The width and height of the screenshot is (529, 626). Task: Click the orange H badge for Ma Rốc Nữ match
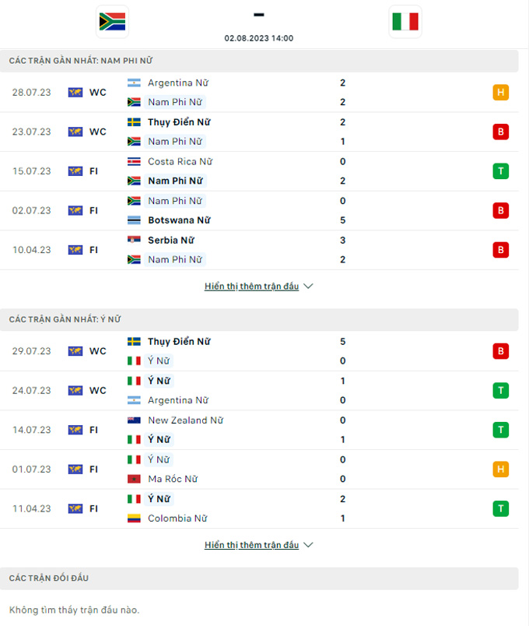click(x=500, y=469)
